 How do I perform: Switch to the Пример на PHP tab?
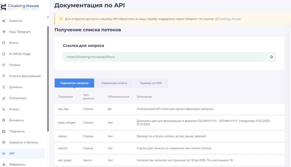(x=151, y=83)
